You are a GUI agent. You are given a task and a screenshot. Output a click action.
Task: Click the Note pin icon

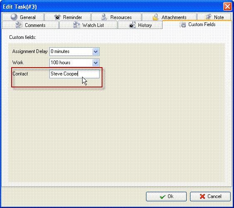click(208, 17)
